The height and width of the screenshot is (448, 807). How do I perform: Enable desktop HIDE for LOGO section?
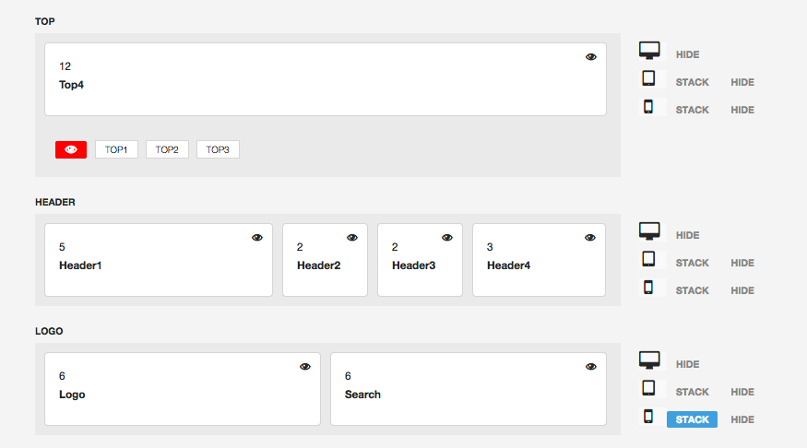click(688, 364)
